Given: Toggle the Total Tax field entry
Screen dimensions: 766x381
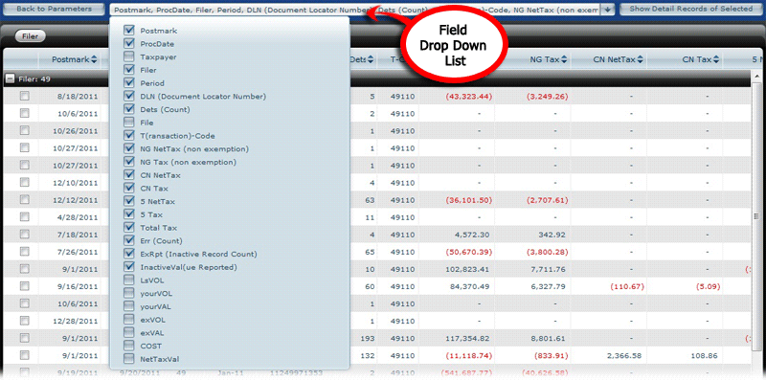Looking at the screenshot, I should tap(129, 228).
